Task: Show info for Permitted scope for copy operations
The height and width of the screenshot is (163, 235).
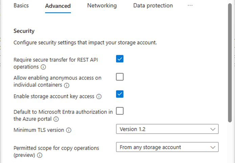Action: pos(40,155)
